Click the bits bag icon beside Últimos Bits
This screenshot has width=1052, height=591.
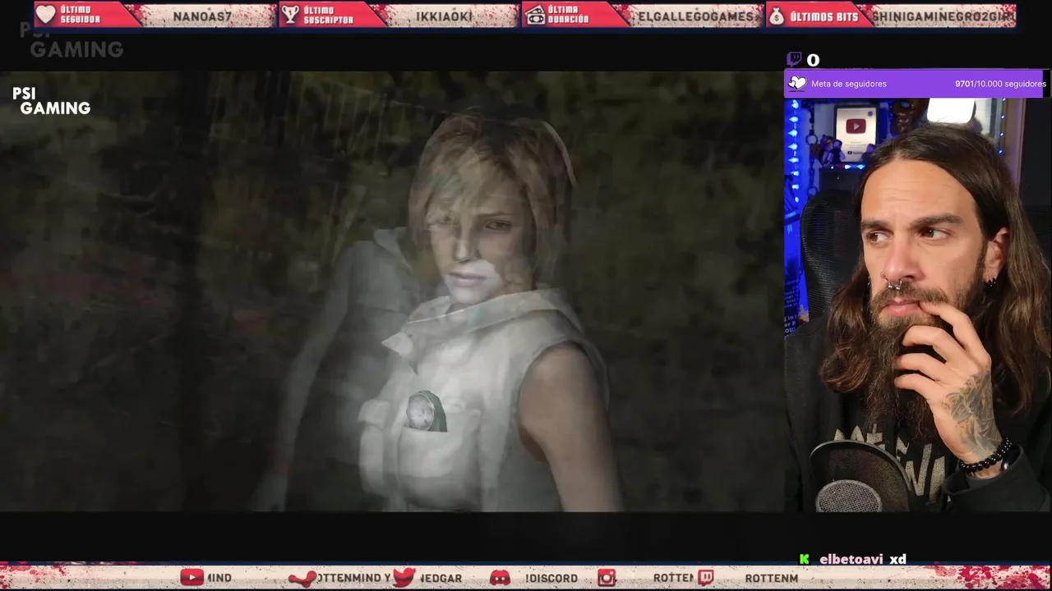776,16
